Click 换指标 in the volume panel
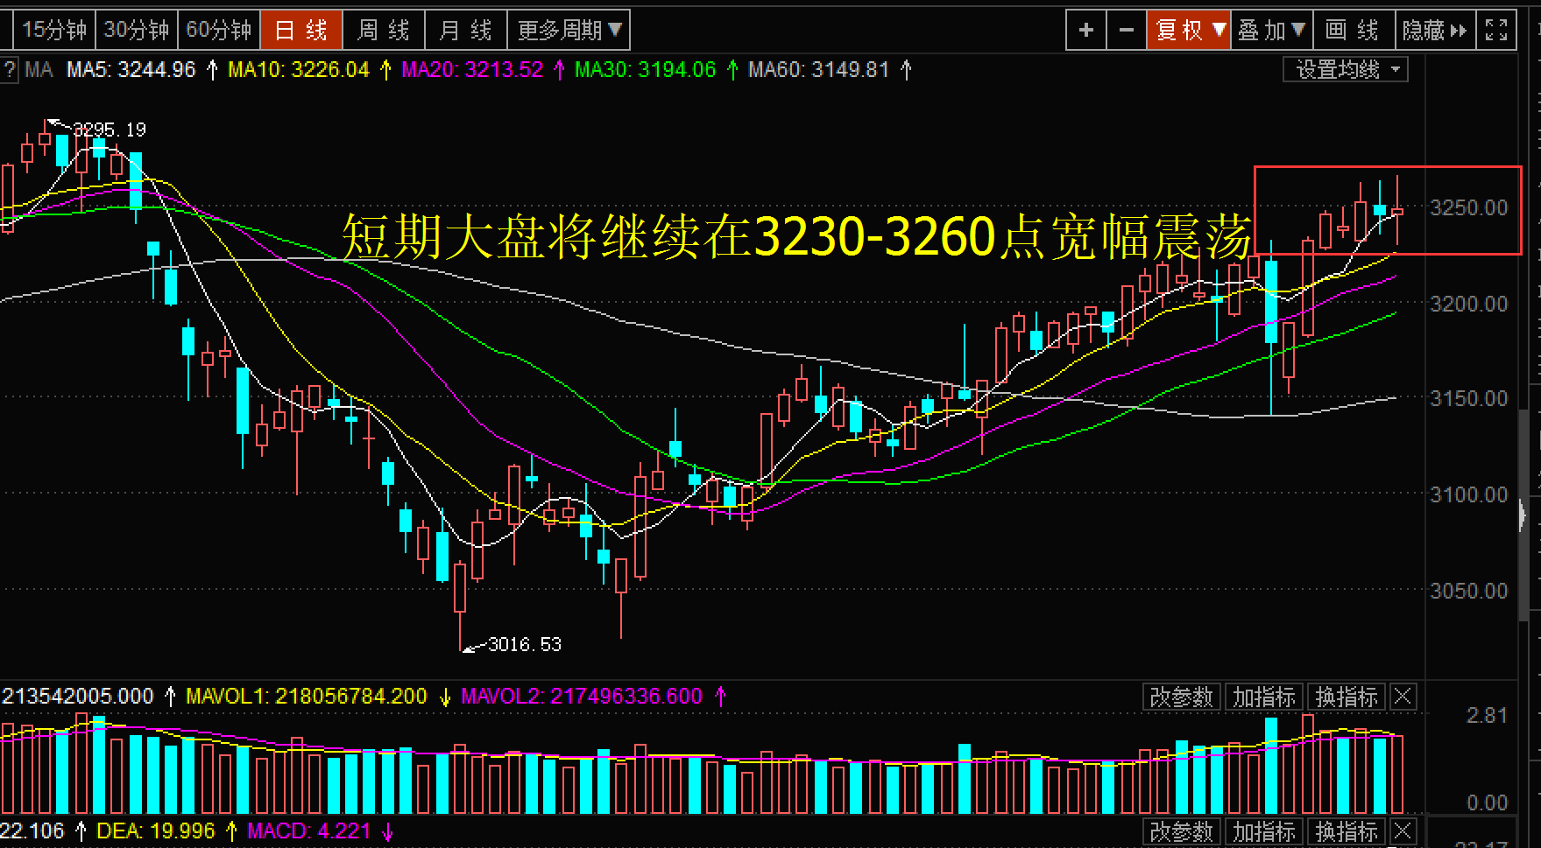The height and width of the screenshot is (848, 1541). (x=1347, y=697)
